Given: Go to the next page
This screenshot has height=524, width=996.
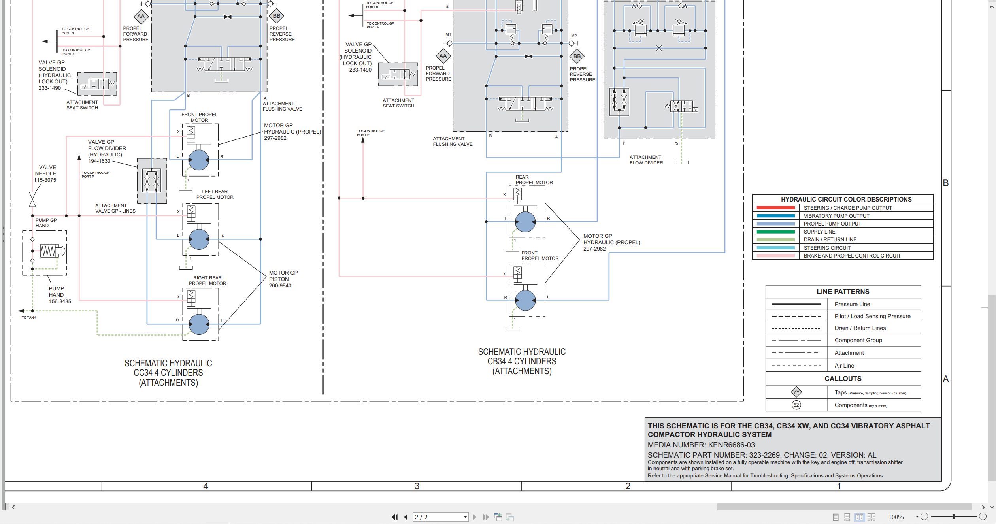Looking at the screenshot, I should 474,517.
